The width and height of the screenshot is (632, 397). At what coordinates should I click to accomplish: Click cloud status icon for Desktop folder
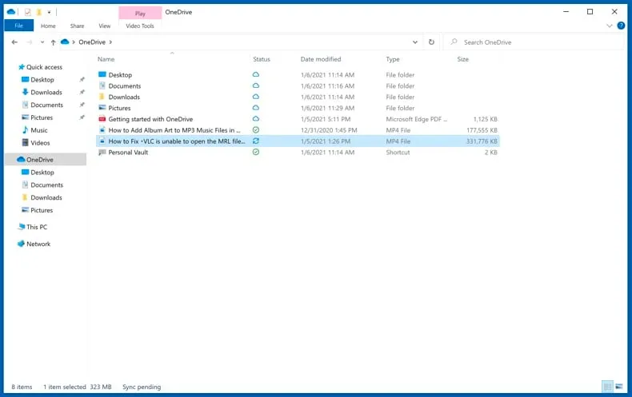coord(255,74)
